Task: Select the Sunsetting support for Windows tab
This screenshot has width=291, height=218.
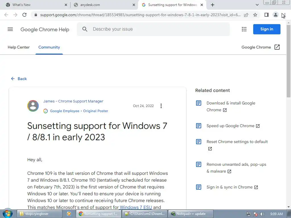Action: tap(172, 5)
